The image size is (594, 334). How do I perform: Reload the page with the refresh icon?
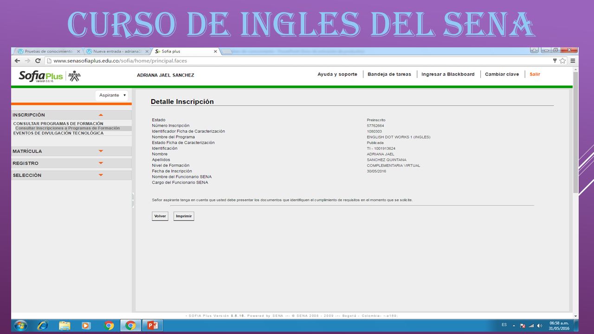coord(38,61)
